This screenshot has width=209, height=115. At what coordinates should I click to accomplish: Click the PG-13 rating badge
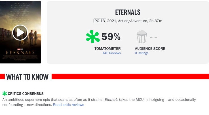pos(100,21)
